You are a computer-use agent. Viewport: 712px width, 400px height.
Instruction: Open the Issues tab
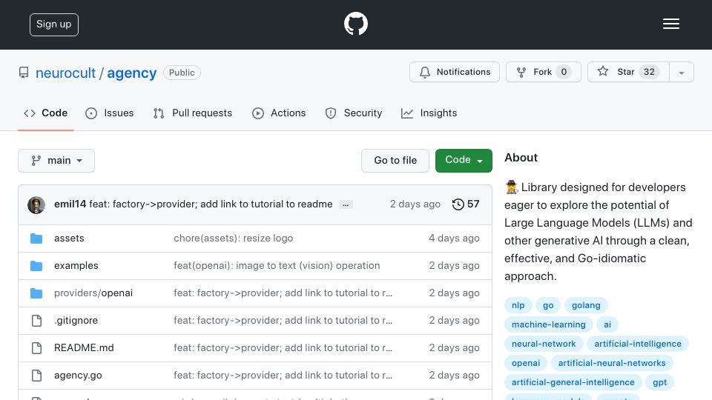[110, 113]
